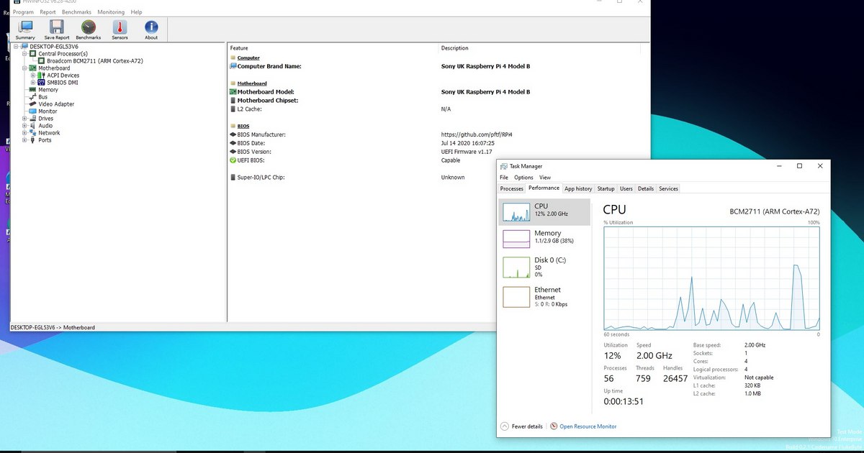Click the Open Resource Monitor link

(588, 426)
